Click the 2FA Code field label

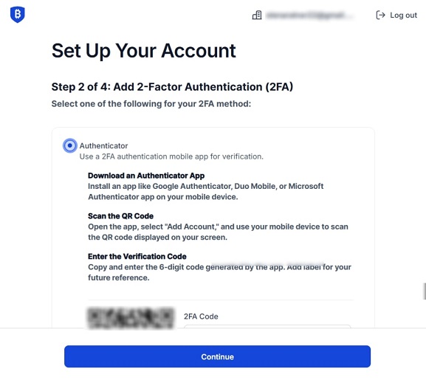(201, 317)
